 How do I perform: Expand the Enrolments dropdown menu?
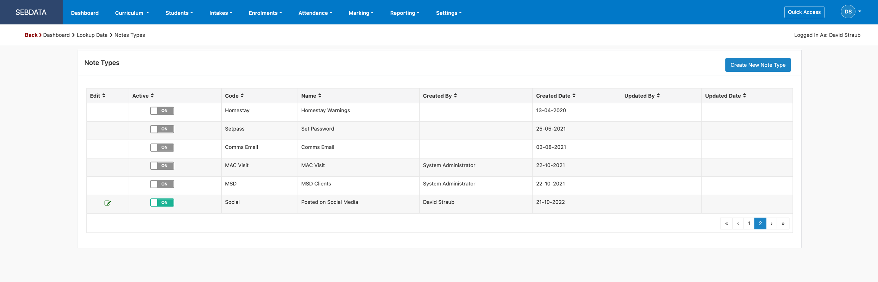pyautogui.click(x=265, y=13)
